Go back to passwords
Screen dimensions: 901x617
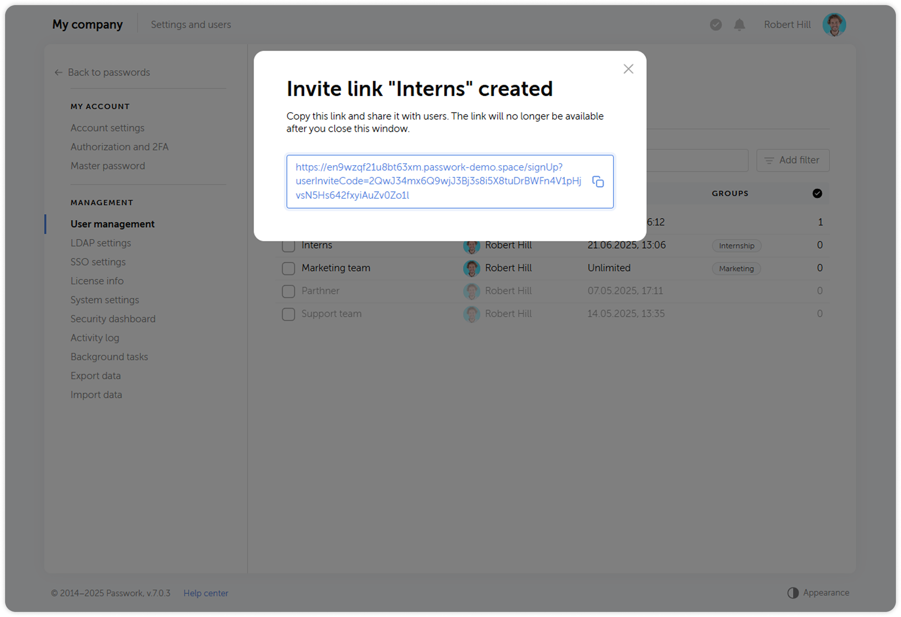pyautogui.click(x=109, y=72)
